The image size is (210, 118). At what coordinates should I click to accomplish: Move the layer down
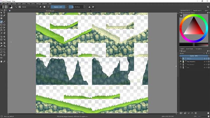tap(189, 113)
